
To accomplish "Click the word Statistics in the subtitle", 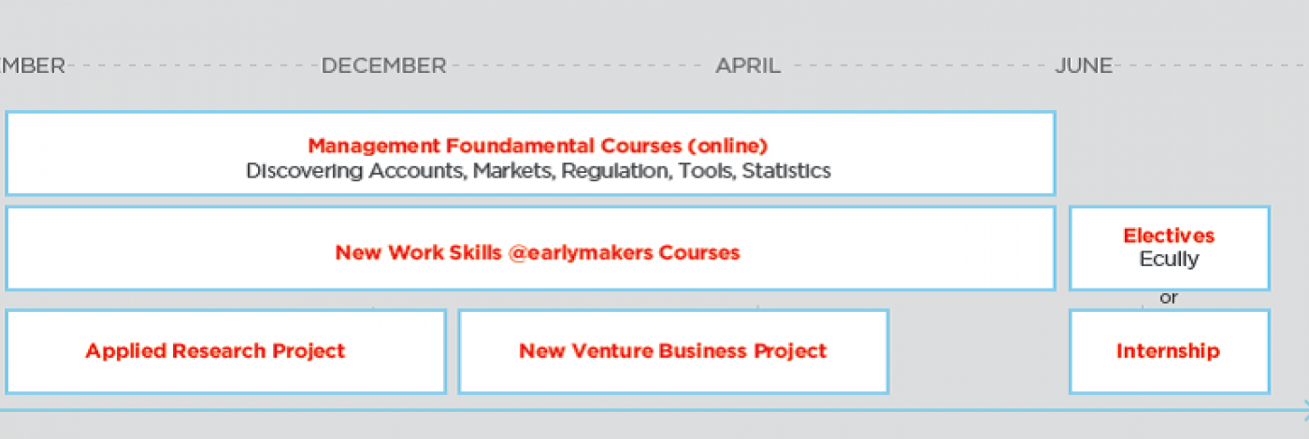I will (x=786, y=171).
